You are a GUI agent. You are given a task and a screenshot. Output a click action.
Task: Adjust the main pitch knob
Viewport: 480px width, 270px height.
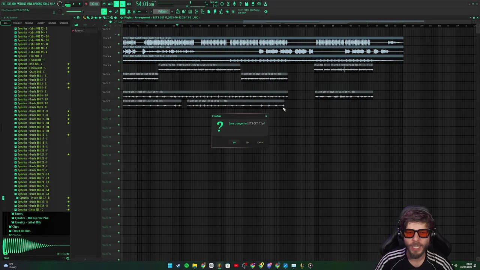pos(60,12)
